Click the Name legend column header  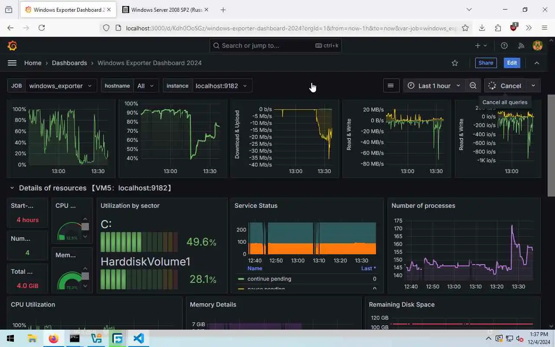coord(255,268)
